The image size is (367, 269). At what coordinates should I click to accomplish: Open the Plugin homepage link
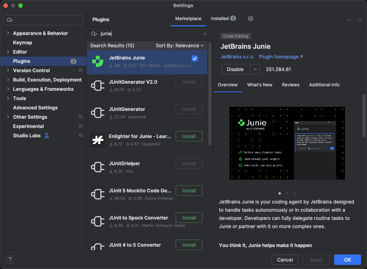pos(280,57)
